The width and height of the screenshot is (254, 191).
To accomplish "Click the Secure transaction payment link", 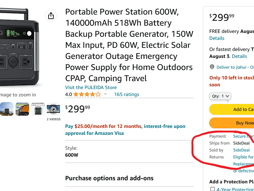I will (243, 136).
